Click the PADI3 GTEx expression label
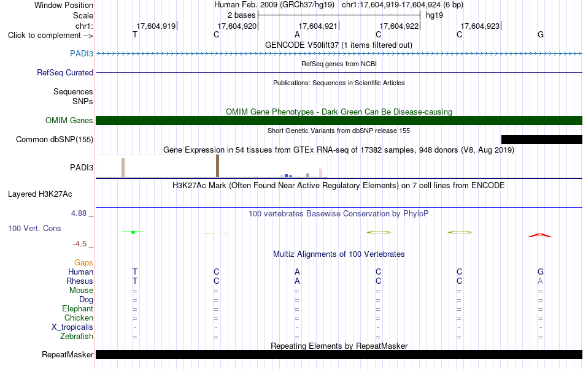This screenshot has height=369, width=583. 82,168
